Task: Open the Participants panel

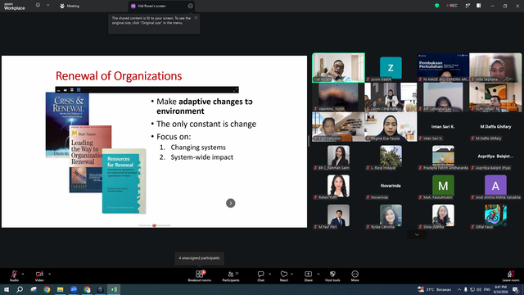Action: 231,276
